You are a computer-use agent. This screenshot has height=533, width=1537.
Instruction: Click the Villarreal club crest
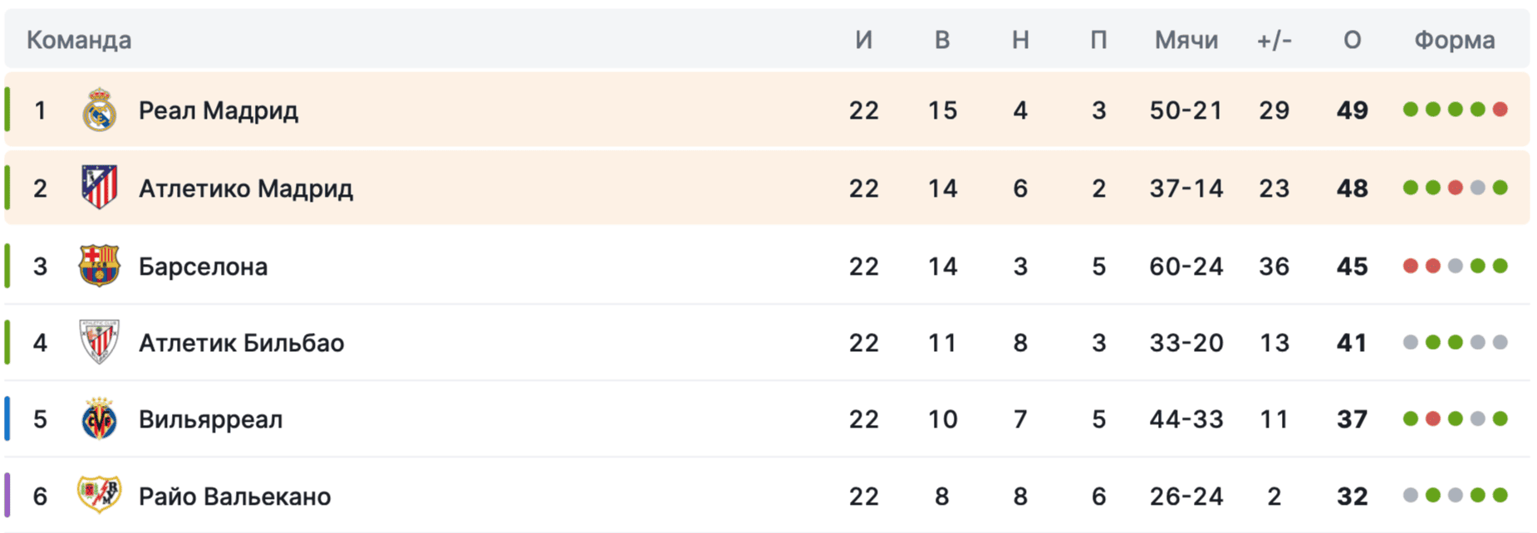click(99, 418)
